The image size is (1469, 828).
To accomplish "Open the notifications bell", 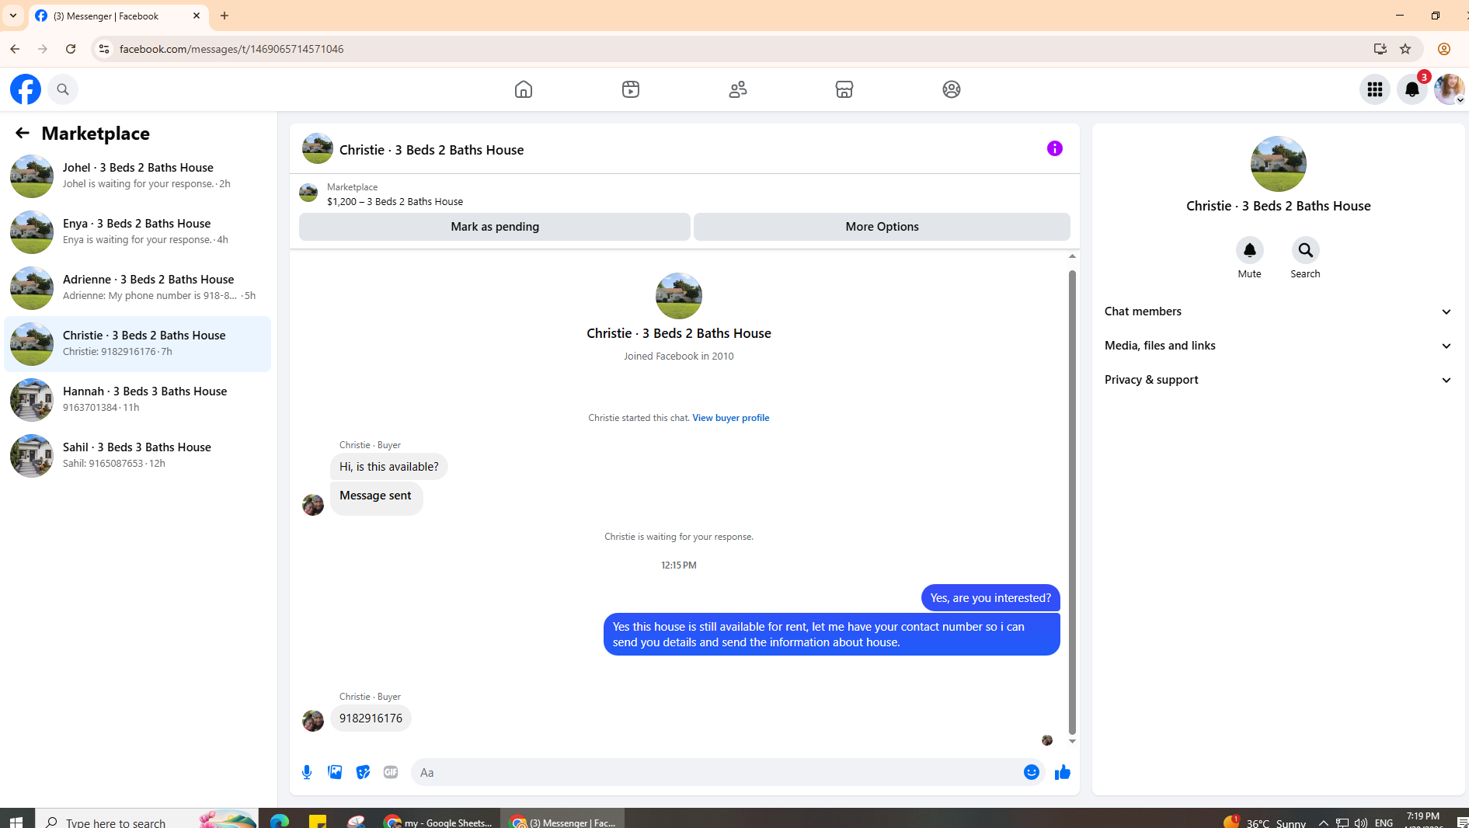I will [1412, 89].
